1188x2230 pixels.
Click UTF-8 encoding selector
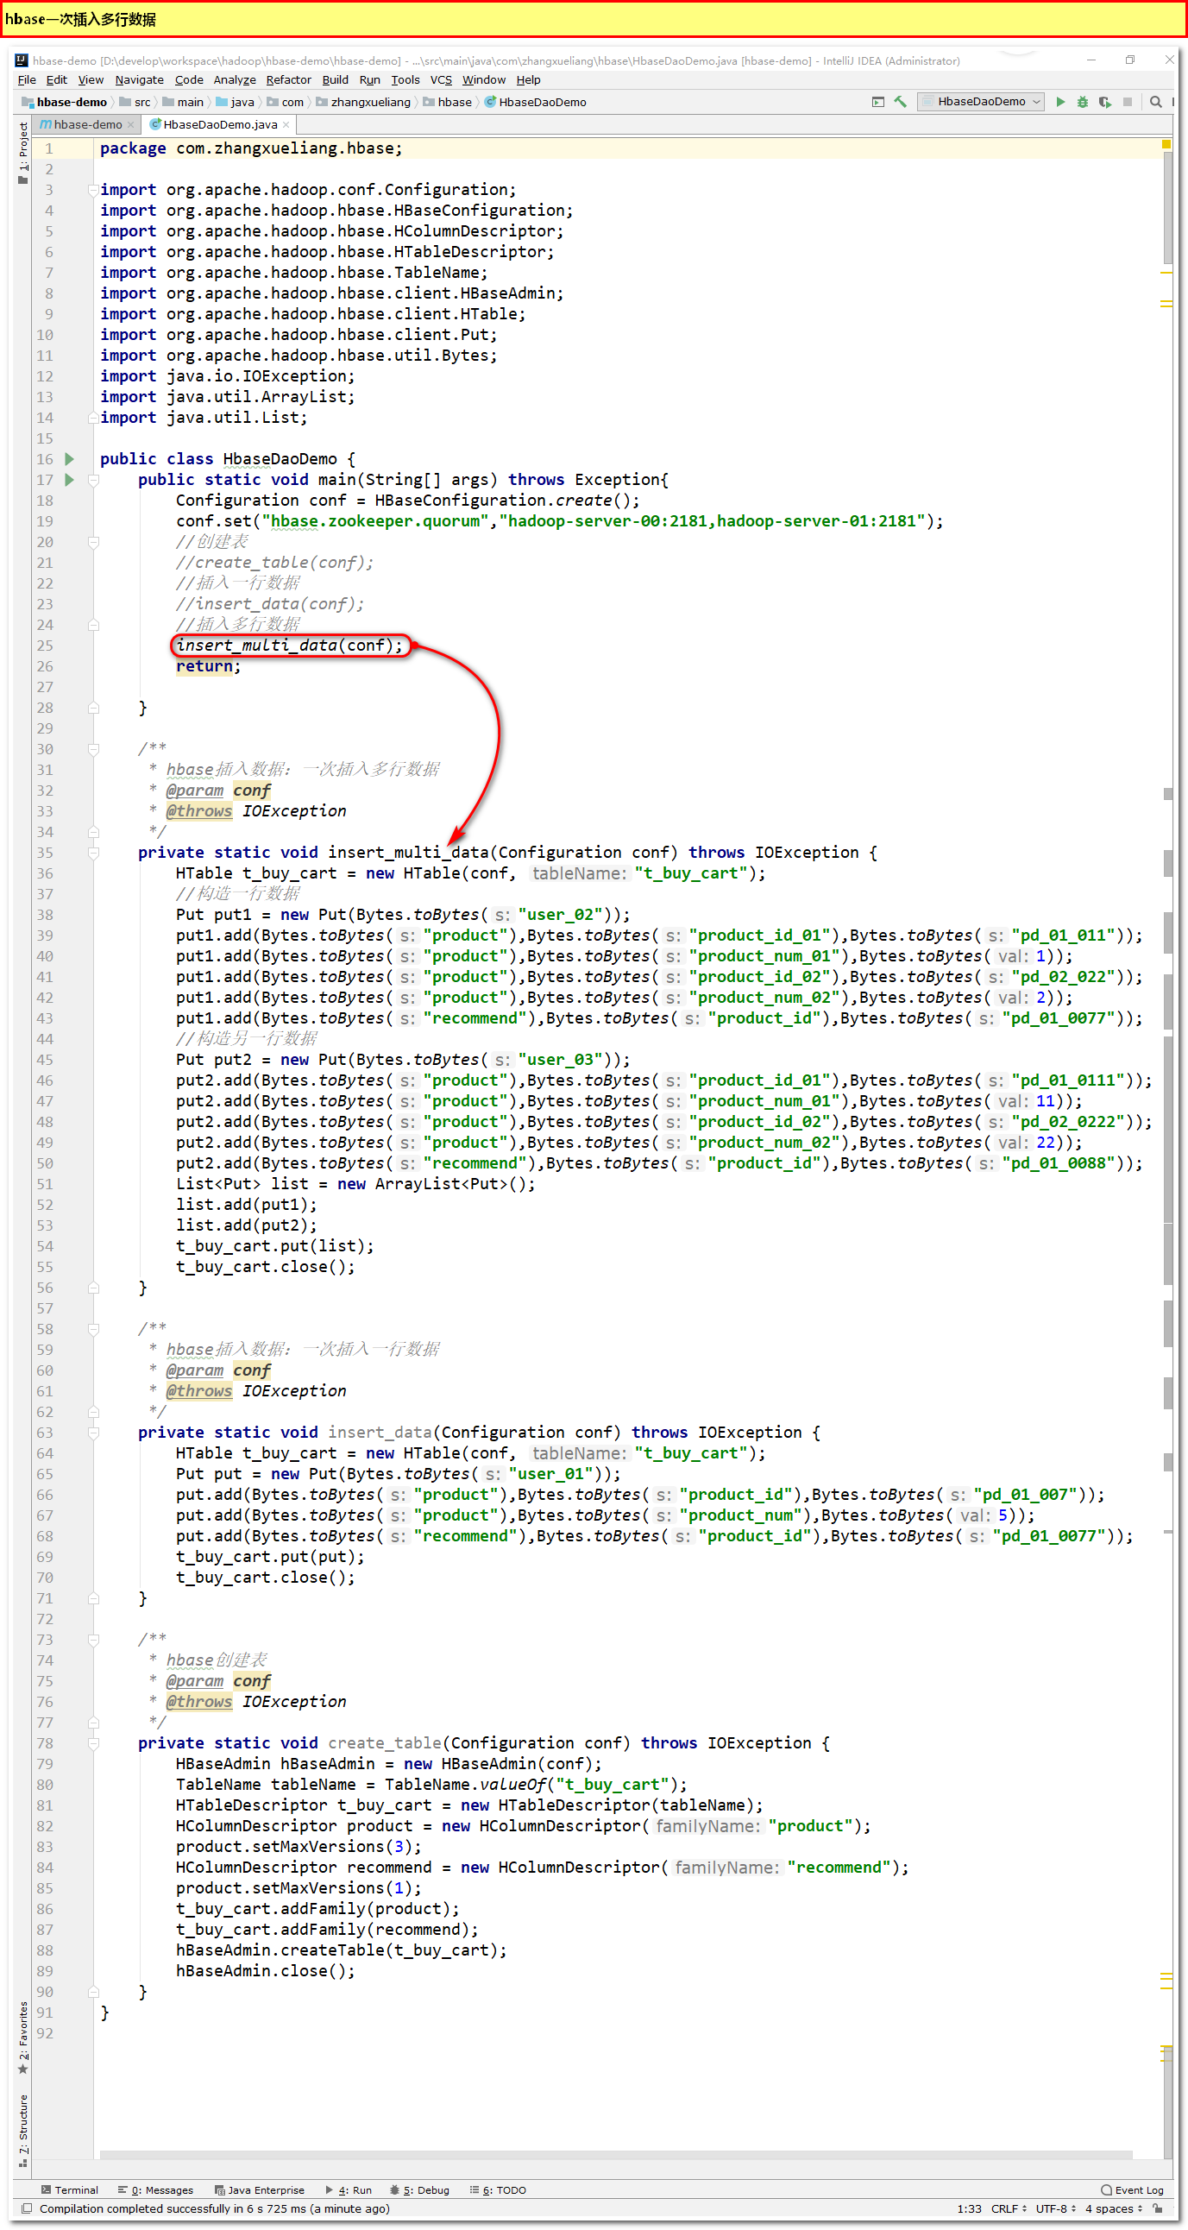point(1057,2208)
